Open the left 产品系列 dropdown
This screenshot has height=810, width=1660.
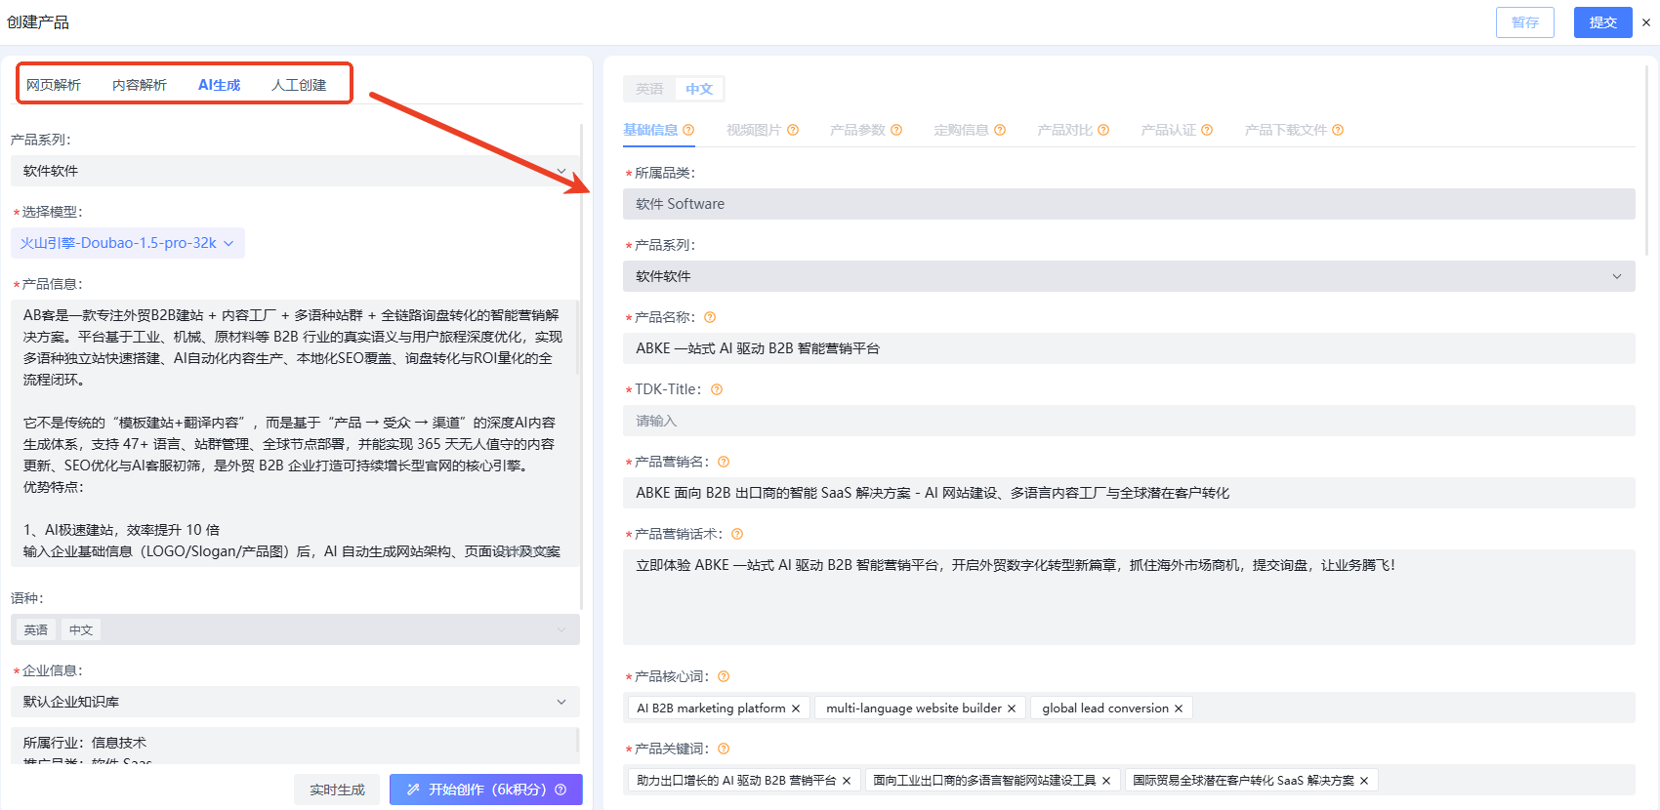(x=294, y=171)
